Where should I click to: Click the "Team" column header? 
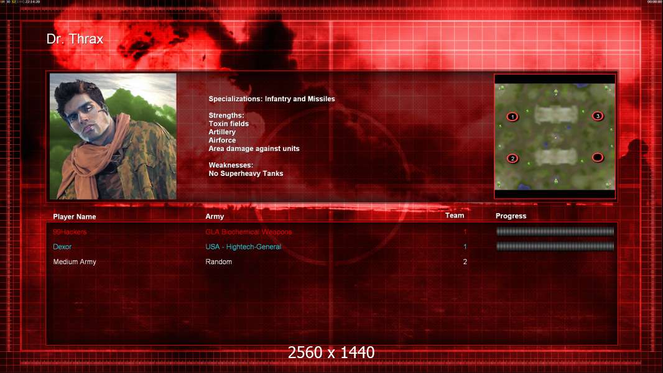(x=455, y=216)
